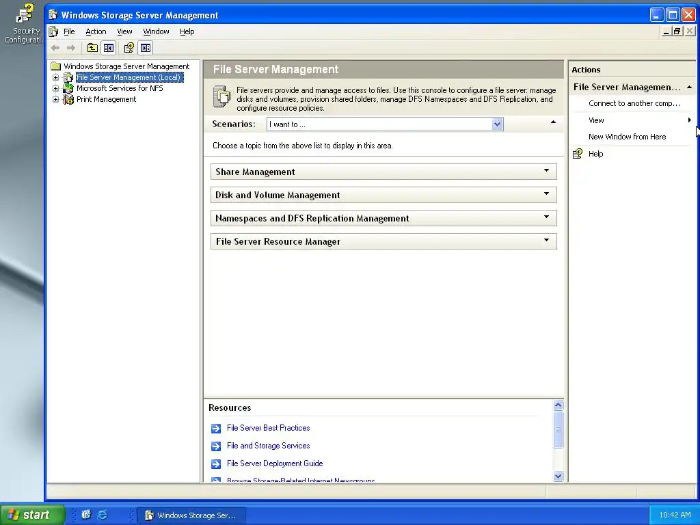Launch Internet Explorer from quick launch
This screenshot has width=700, height=525.
pos(103,515)
